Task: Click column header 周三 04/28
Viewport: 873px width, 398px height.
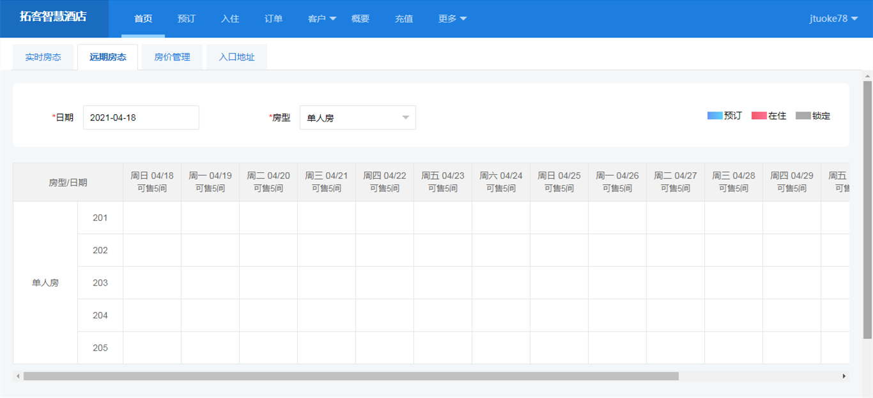Action: pyautogui.click(x=734, y=182)
